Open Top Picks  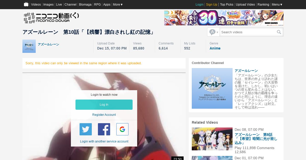pos(227,5)
